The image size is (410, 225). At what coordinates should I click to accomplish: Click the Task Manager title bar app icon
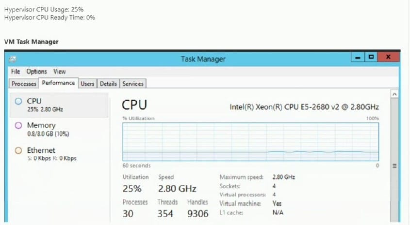point(13,59)
